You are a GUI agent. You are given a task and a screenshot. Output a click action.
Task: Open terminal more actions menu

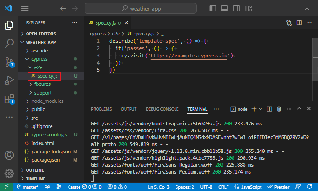(289, 109)
